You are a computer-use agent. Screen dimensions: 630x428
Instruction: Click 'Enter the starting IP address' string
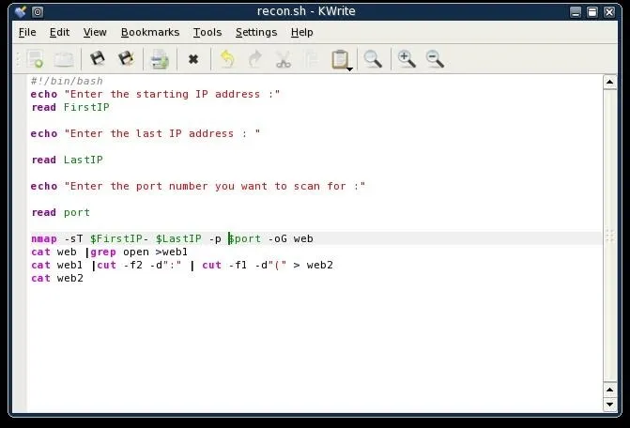coord(172,95)
